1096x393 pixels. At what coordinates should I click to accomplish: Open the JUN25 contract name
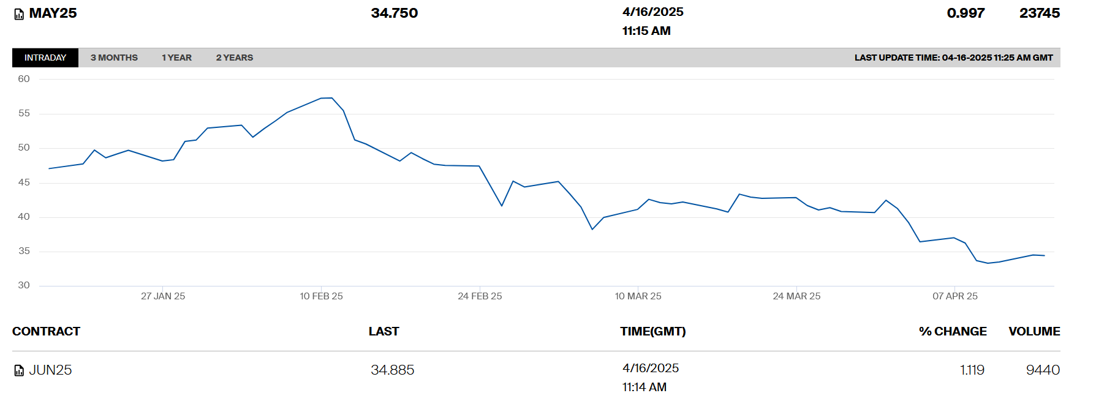(50, 370)
